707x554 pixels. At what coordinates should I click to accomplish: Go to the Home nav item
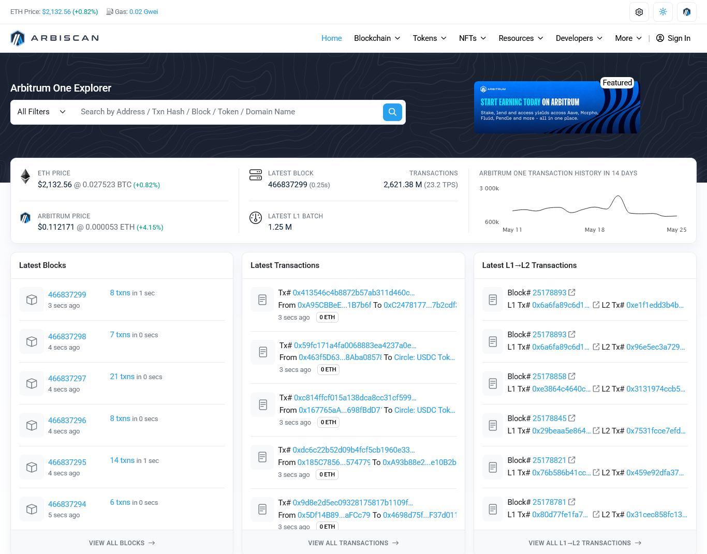[x=332, y=38]
